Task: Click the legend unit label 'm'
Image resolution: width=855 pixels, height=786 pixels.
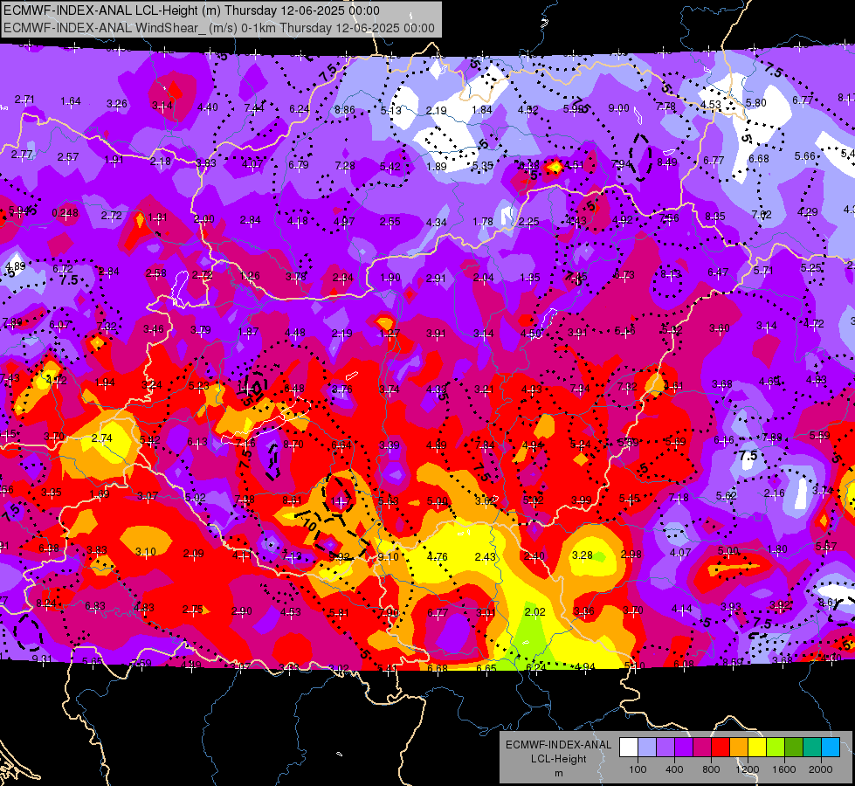Action: pos(558,773)
